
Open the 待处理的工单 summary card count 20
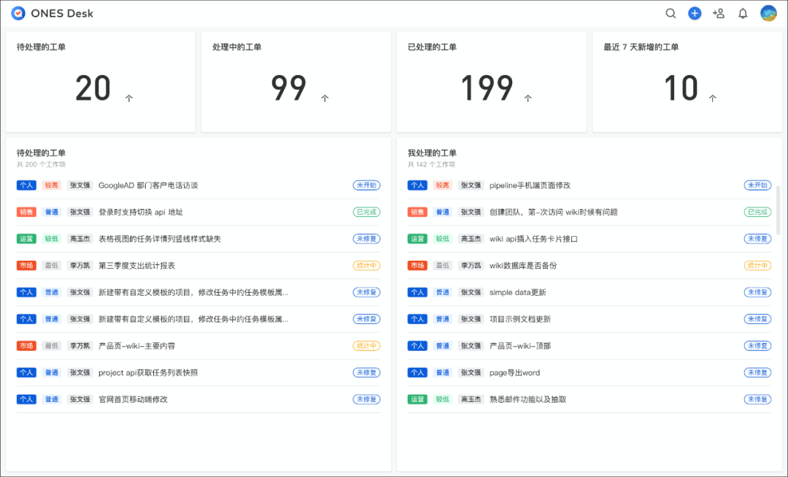[93, 88]
